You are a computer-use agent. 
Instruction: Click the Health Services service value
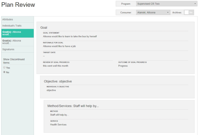tap(58, 124)
